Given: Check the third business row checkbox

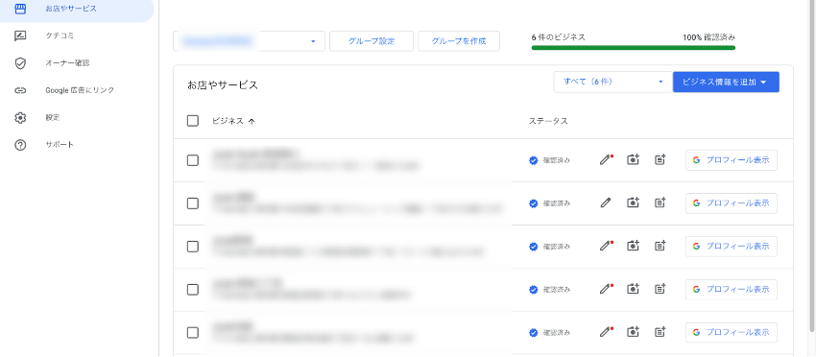Looking at the screenshot, I should [x=193, y=246].
